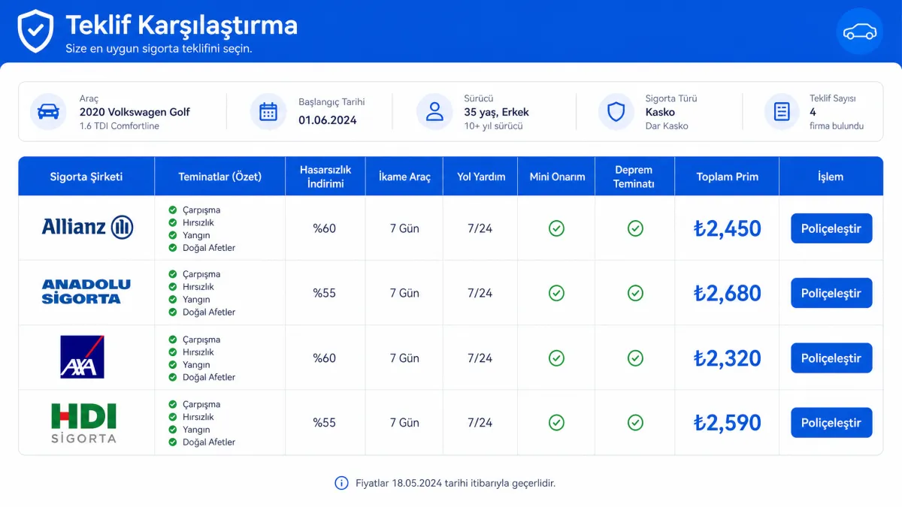Click Mini Onarım check in Allianz row
The width and height of the screenshot is (902, 507).
pyautogui.click(x=556, y=228)
